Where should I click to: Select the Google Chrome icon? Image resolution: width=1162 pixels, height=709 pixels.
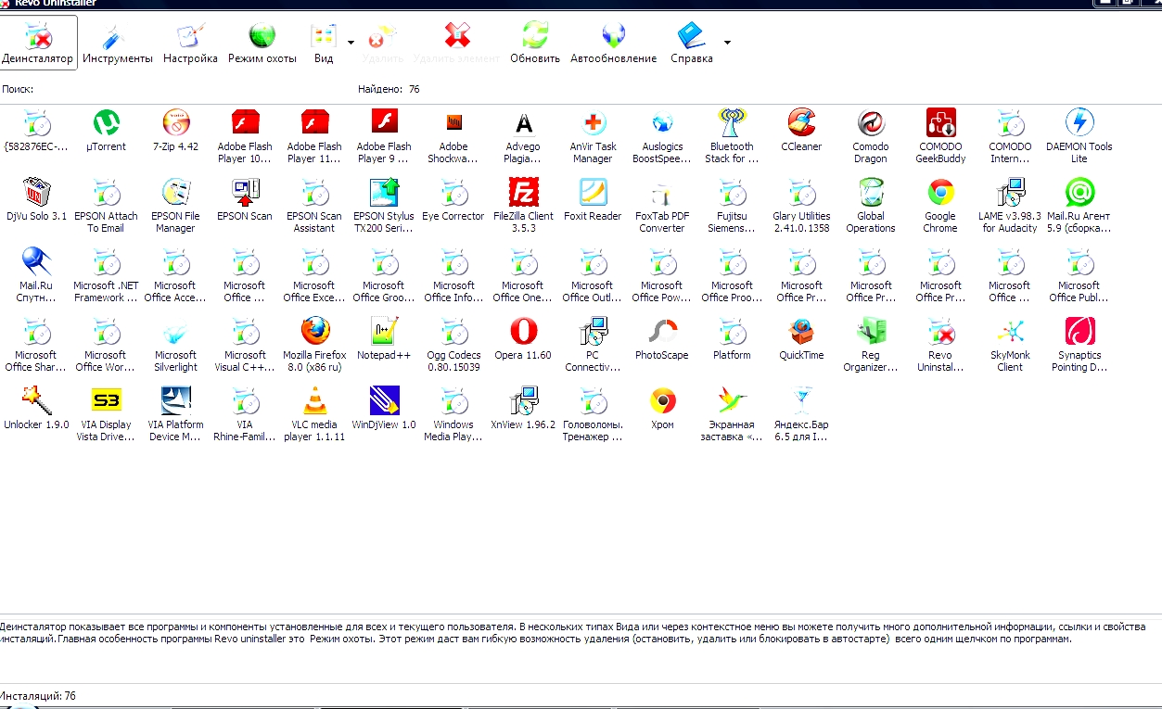tap(941, 192)
